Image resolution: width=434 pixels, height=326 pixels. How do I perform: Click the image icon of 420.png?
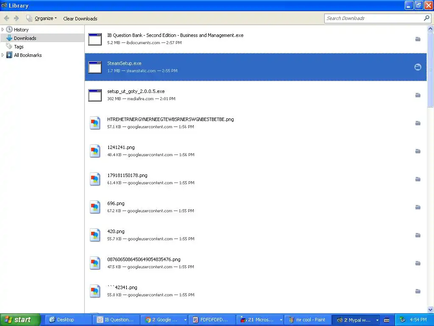pos(95,235)
